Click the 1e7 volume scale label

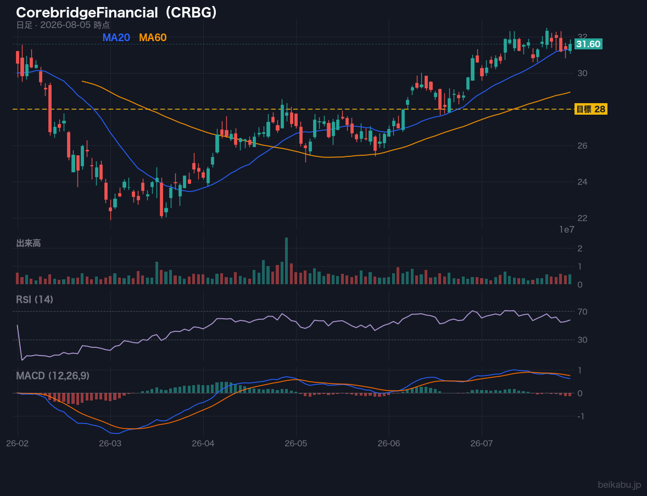point(567,230)
